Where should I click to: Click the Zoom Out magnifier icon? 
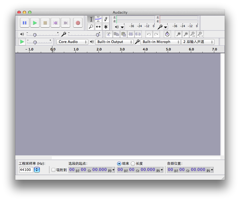pos(186,34)
